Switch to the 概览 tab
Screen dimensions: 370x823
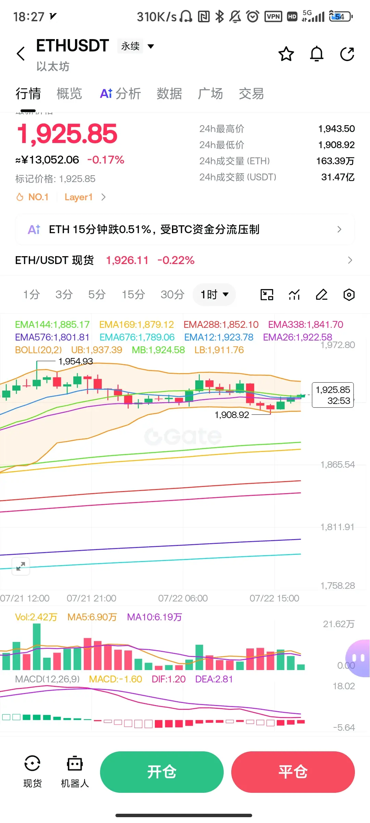(69, 94)
